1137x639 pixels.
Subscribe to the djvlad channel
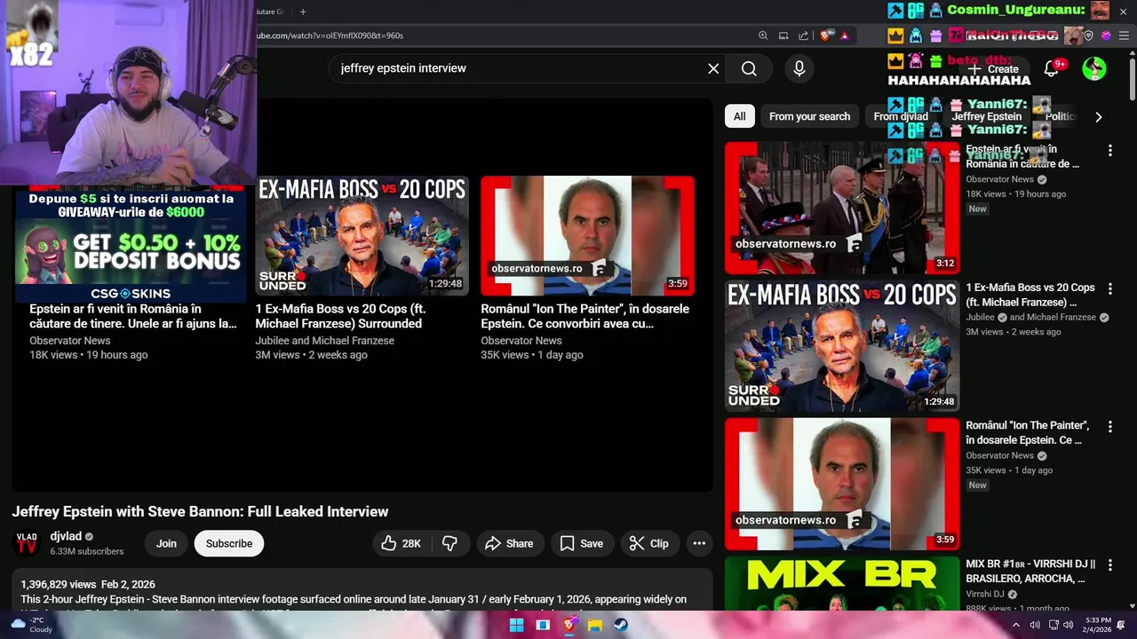(x=229, y=544)
